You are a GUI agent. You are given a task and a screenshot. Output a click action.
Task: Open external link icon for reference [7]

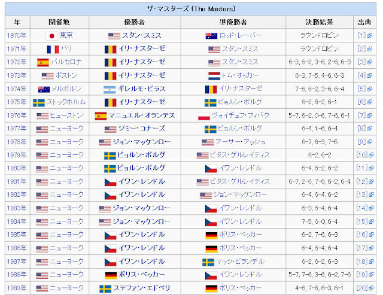pyautogui.click(x=369, y=115)
